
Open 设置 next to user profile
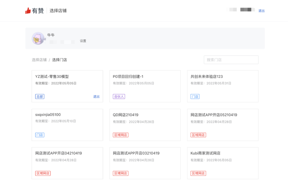(x=83, y=41)
